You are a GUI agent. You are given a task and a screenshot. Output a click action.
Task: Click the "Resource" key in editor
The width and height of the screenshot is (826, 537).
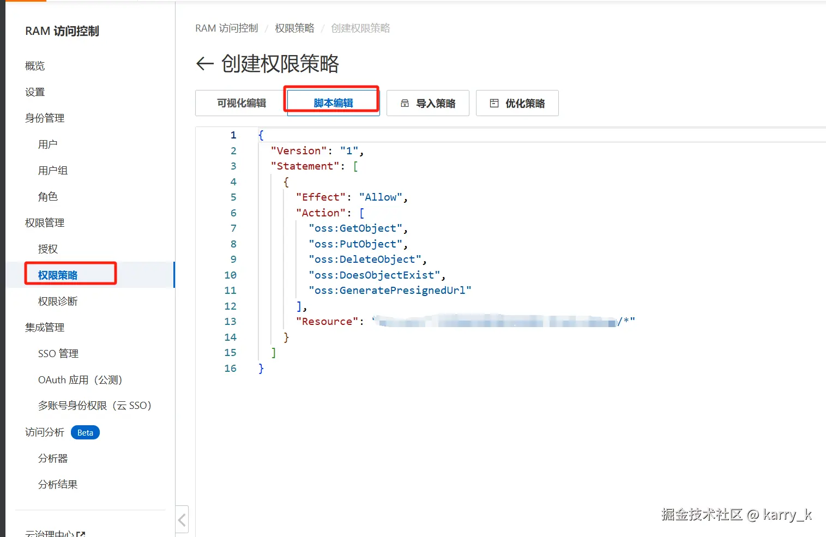327,322
